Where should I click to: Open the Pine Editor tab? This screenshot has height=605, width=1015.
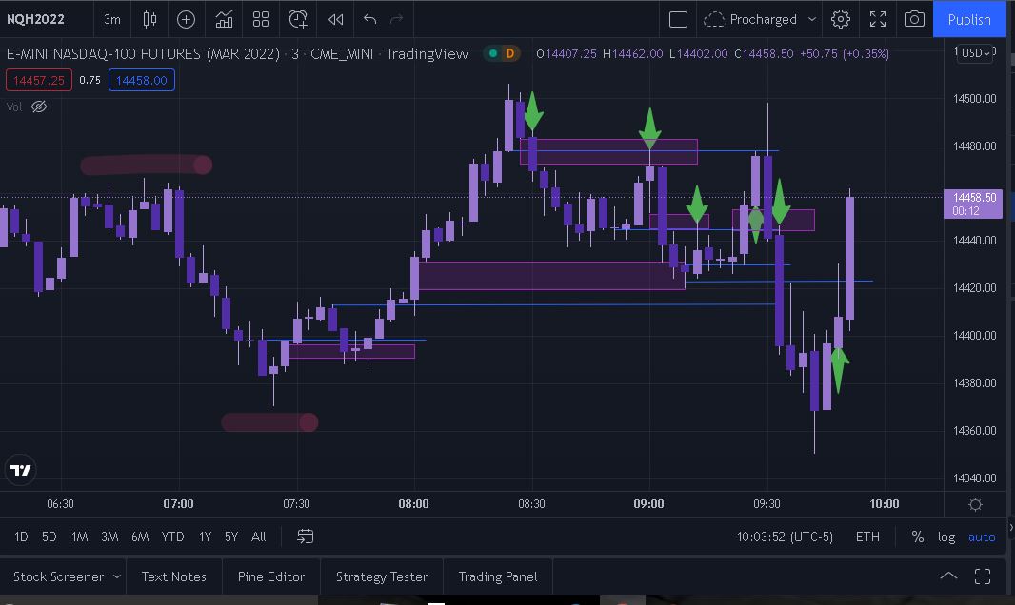[x=271, y=576]
